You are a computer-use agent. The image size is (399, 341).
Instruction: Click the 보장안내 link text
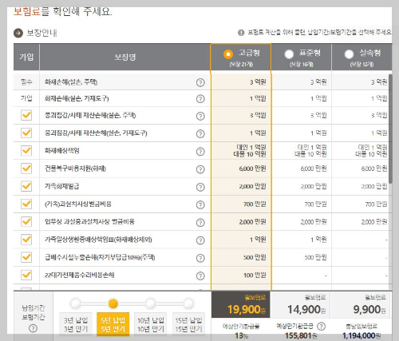[x=41, y=33]
